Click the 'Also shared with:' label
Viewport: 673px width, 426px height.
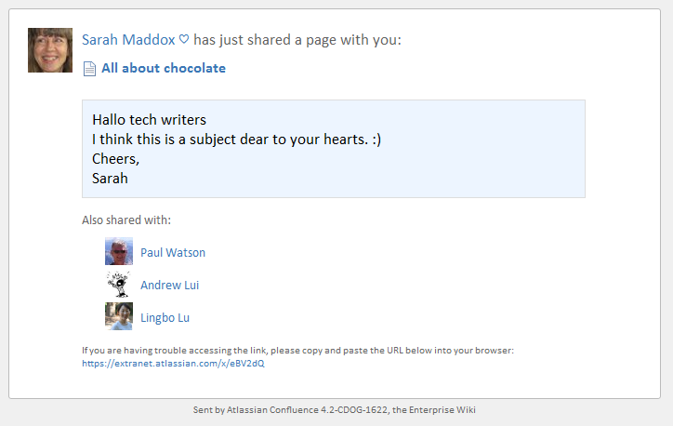126,220
